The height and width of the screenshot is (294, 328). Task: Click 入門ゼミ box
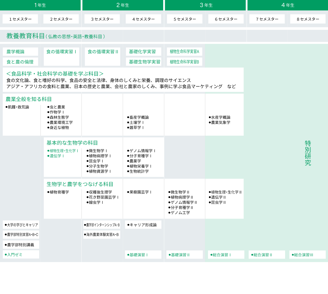click(x=21, y=254)
